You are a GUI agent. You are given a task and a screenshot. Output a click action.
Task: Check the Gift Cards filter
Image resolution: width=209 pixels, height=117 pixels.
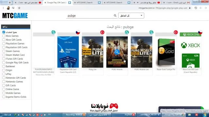point(4,85)
